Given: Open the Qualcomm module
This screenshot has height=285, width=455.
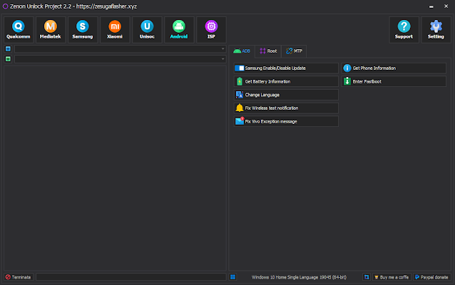Looking at the screenshot, I should 19,30.
